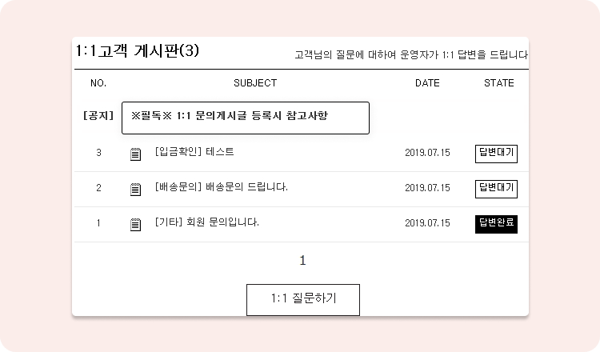Click the document icon for post 3
The image size is (600, 352).
135,154
